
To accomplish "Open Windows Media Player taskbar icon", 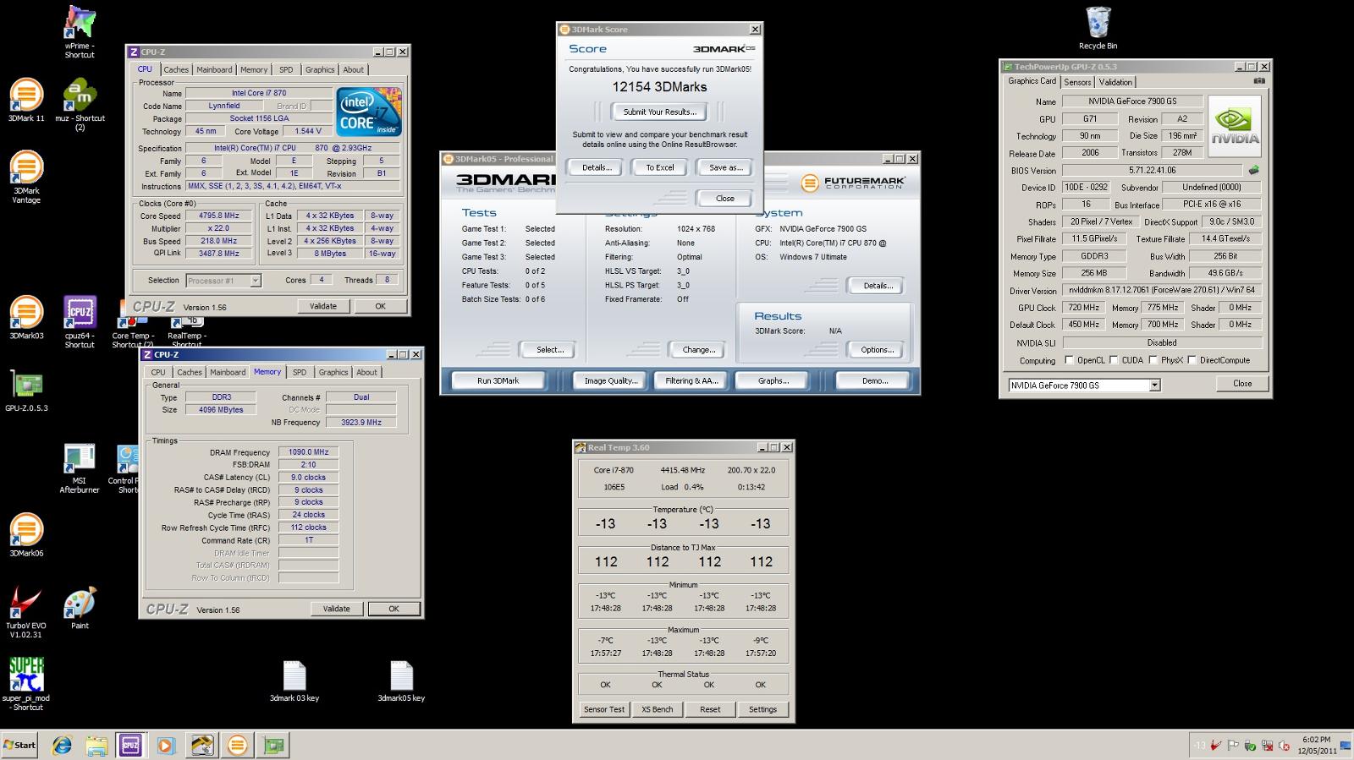I will click(166, 745).
